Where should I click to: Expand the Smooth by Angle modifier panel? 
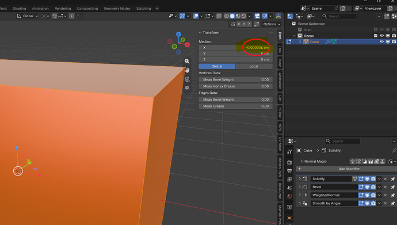(300, 203)
